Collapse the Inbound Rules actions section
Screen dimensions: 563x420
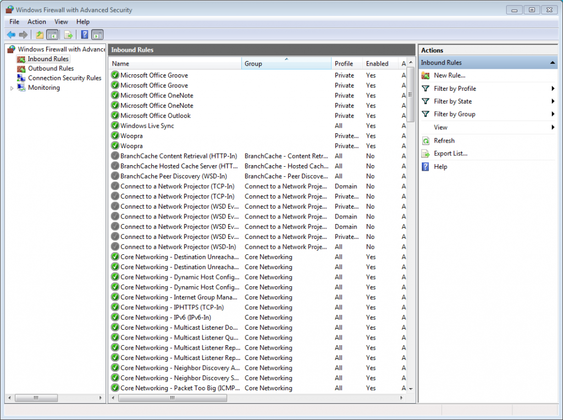[x=553, y=62]
